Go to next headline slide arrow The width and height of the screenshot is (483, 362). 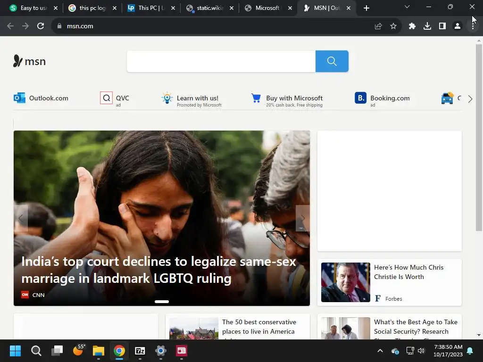[302, 218]
